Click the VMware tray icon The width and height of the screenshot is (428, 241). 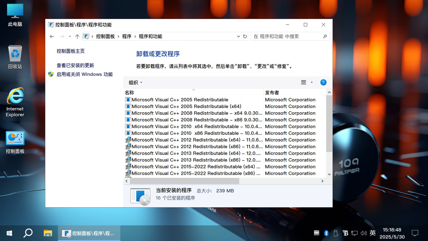point(317,233)
